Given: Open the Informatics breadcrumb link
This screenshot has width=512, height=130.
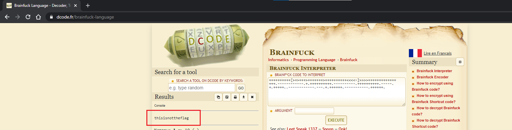Looking at the screenshot, I should point(278,60).
